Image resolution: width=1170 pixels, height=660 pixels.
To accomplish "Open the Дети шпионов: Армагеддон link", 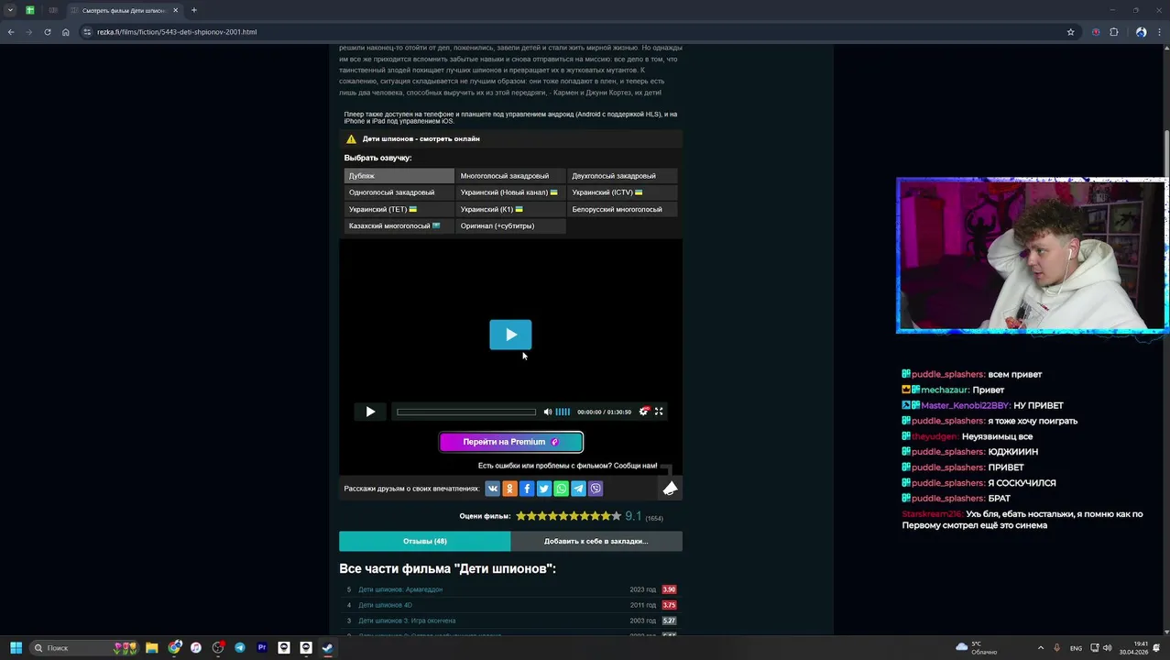I will pyautogui.click(x=400, y=589).
